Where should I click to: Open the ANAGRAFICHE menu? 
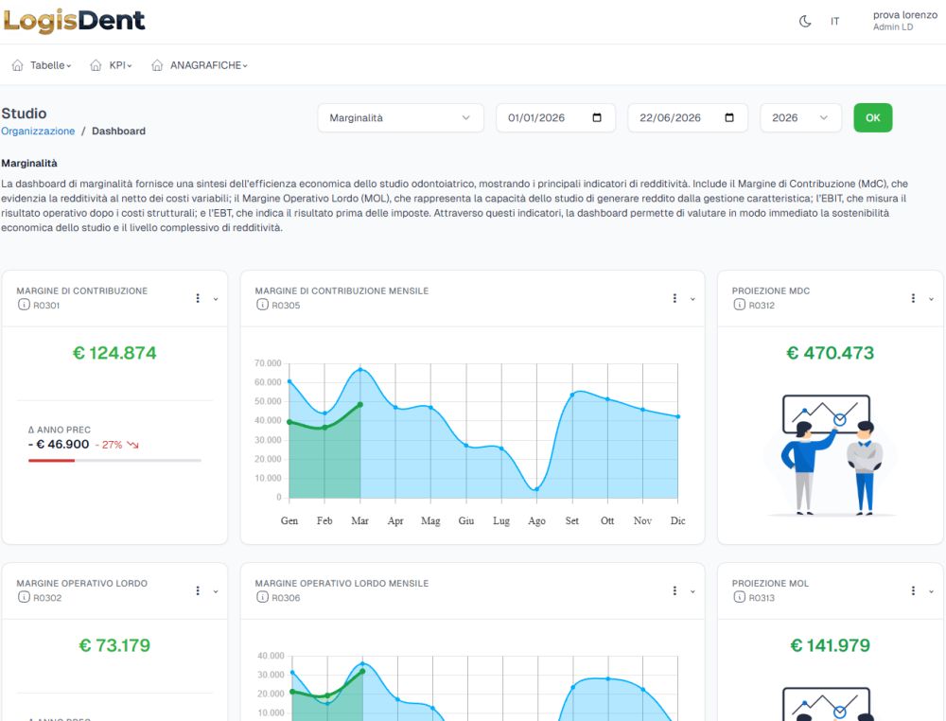click(209, 65)
